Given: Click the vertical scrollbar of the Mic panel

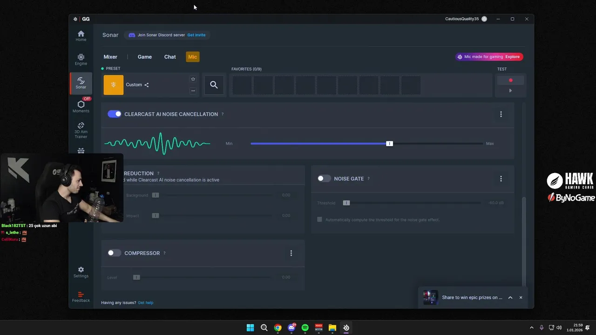Looking at the screenshot, I should 524,242.
